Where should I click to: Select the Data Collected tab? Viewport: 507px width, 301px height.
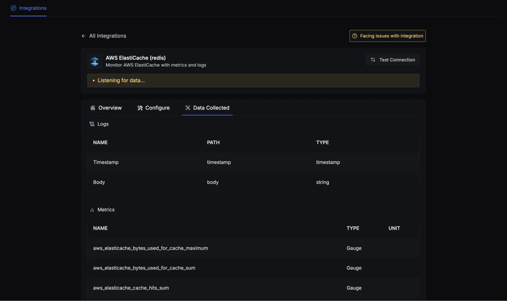(207, 108)
